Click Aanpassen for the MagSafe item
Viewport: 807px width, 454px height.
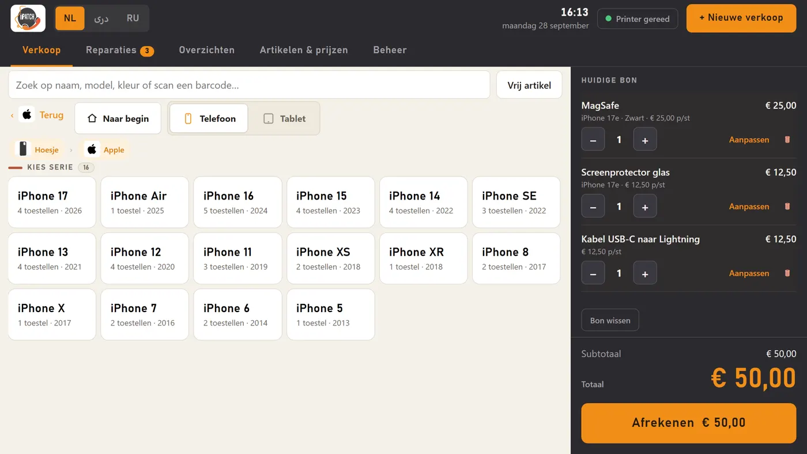(x=749, y=140)
